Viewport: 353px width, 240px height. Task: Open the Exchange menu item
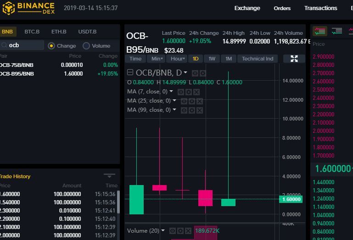pos(247,8)
